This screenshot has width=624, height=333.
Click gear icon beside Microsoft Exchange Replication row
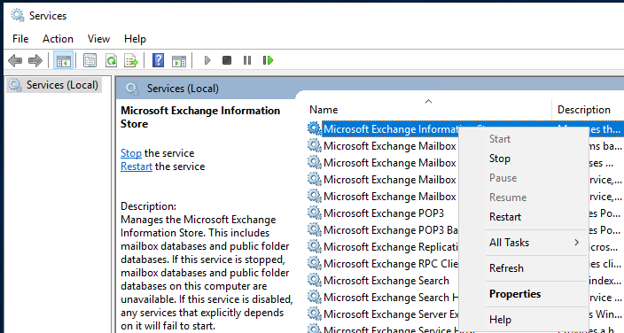click(315, 247)
